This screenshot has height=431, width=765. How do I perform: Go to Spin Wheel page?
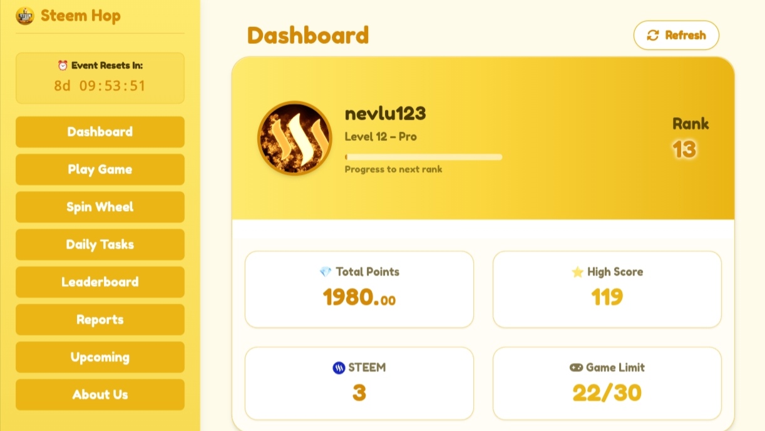pos(100,207)
